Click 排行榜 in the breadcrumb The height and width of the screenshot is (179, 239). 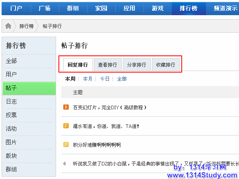pos(26,26)
